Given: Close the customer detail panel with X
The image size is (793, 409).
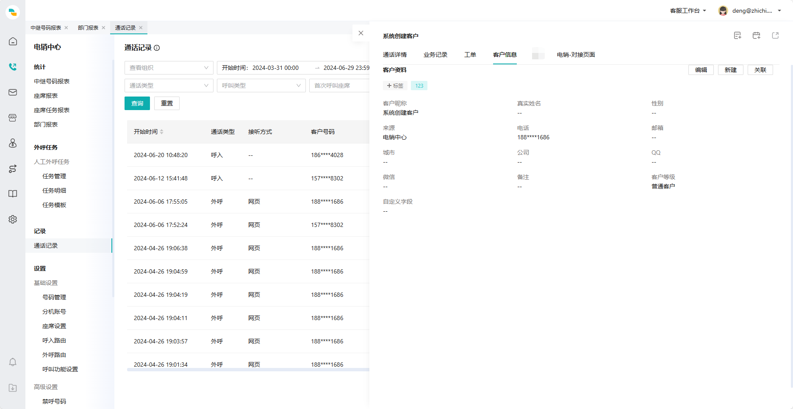Looking at the screenshot, I should [x=361, y=33].
